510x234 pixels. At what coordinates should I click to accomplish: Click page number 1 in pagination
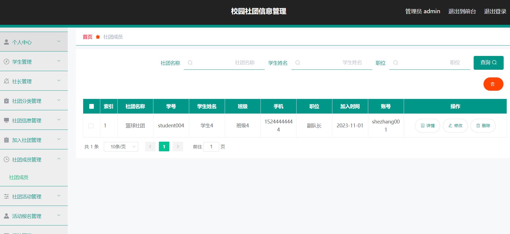tap(164, 147)
